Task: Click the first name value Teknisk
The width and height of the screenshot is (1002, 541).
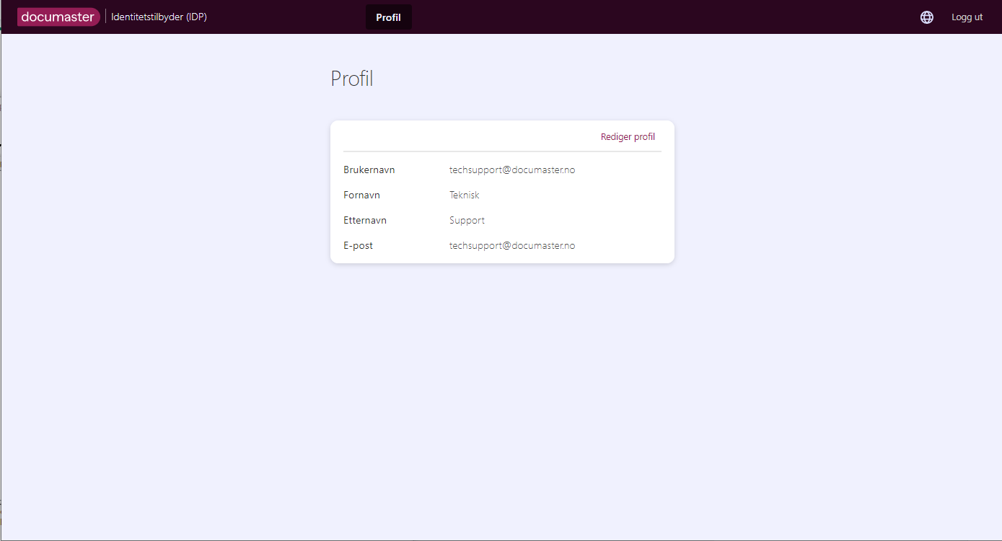Action: pos(465,195)
